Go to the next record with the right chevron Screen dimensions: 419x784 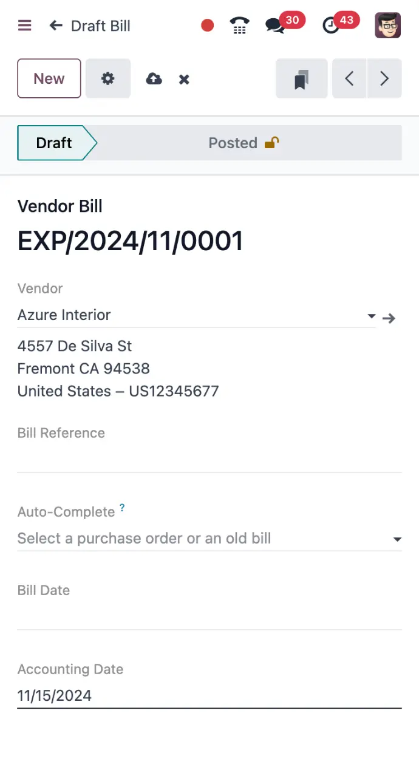384,78
